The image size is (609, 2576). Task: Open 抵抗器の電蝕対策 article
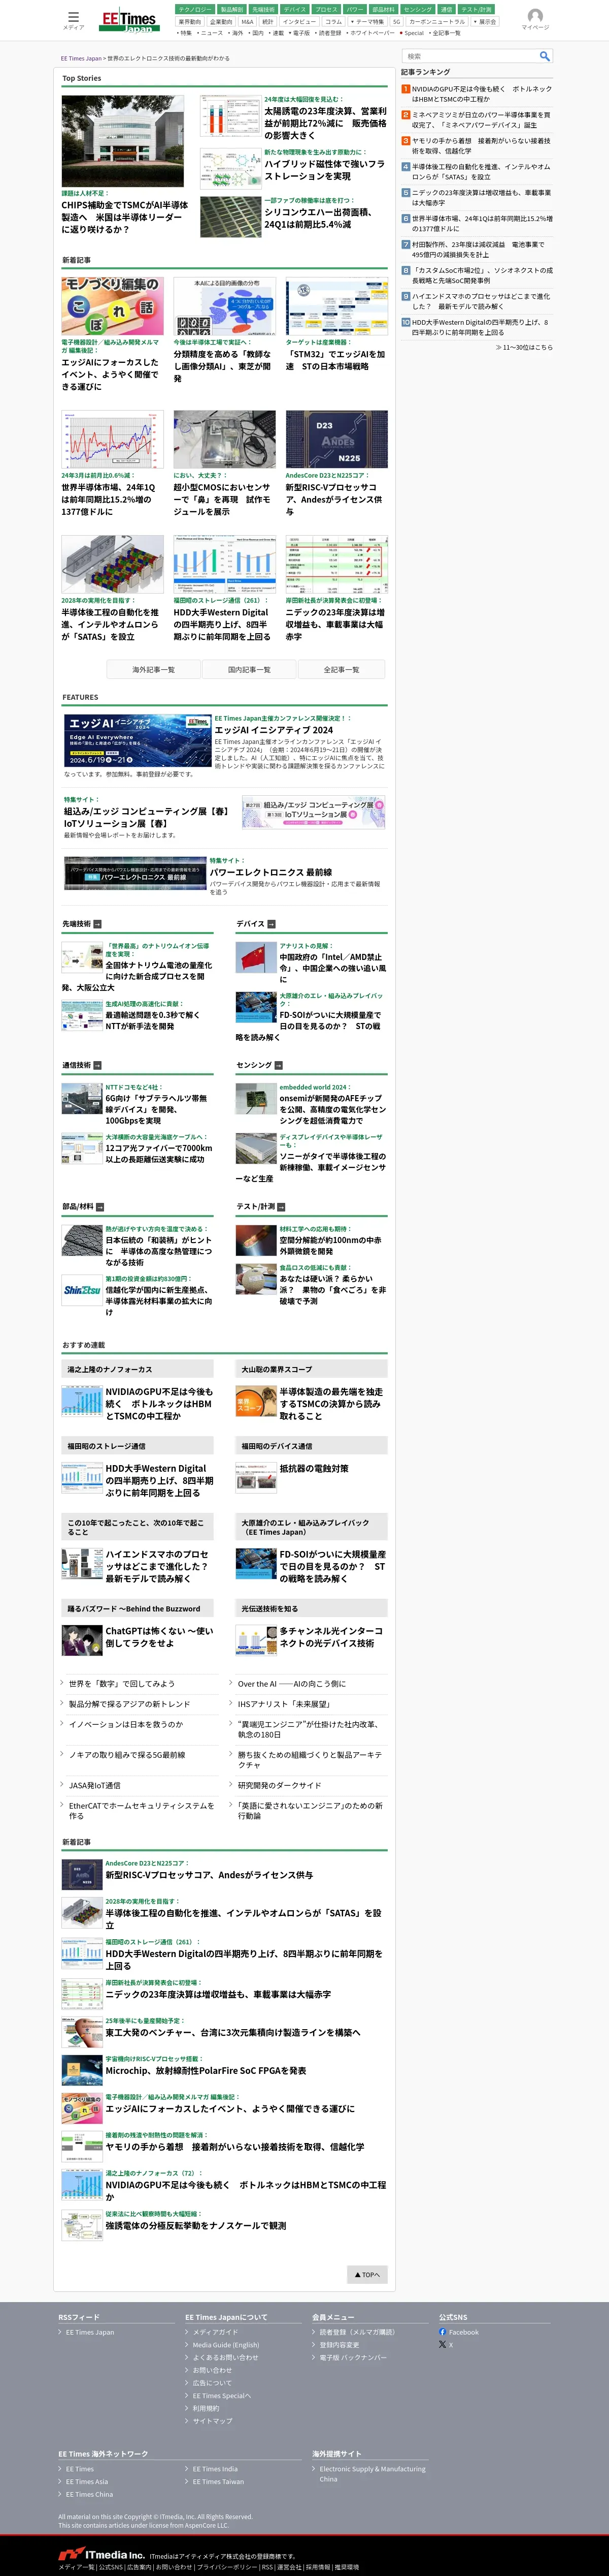click(x=314, y=1468)
